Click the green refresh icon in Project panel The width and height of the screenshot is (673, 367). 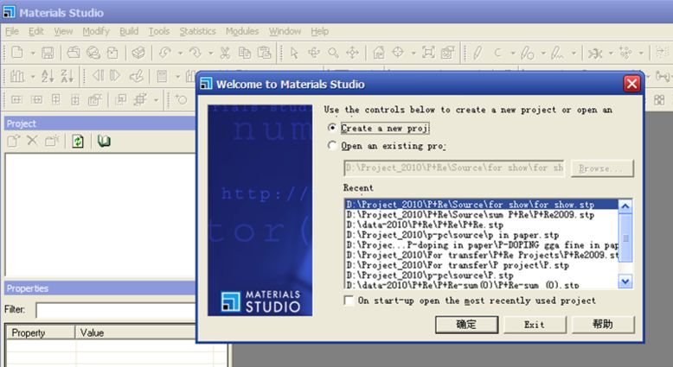[x=78, y=141]
